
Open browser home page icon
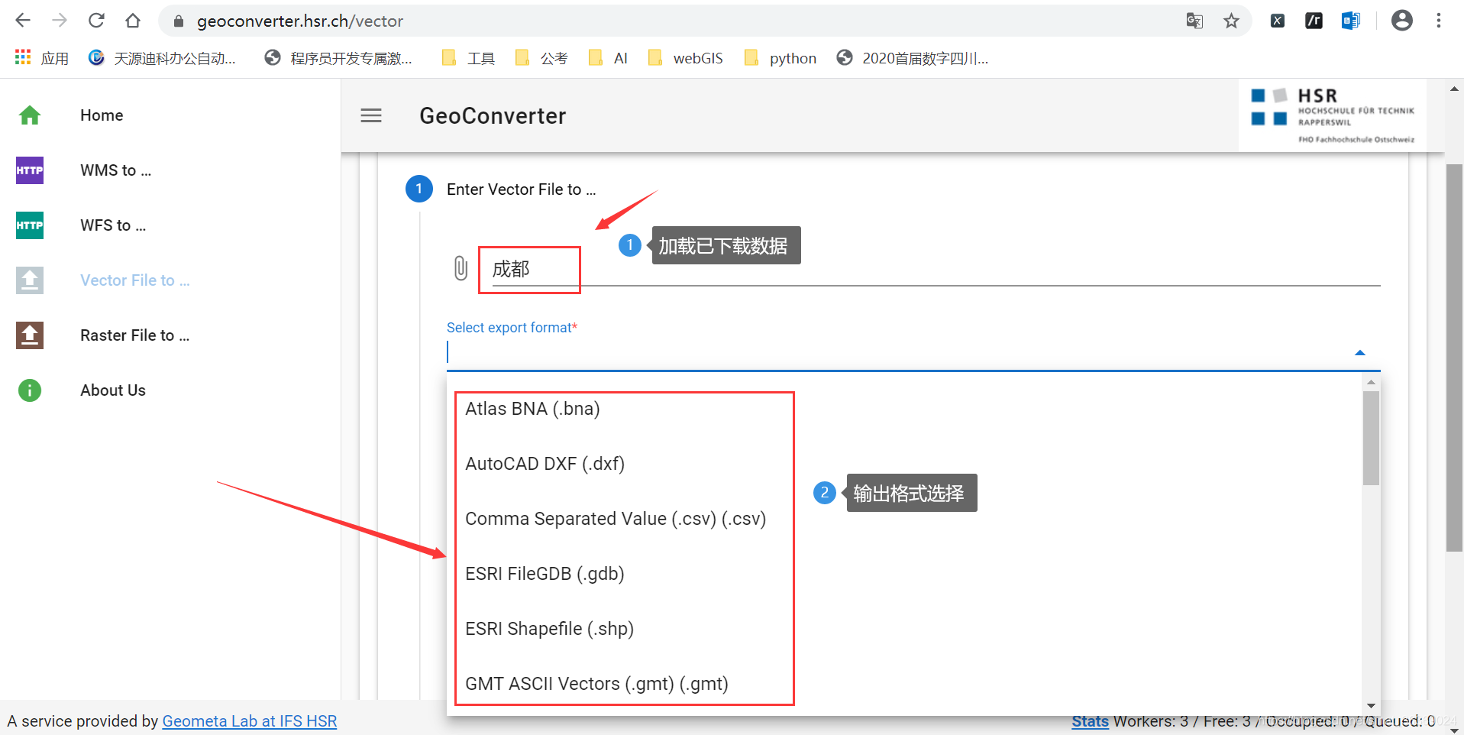133,21
